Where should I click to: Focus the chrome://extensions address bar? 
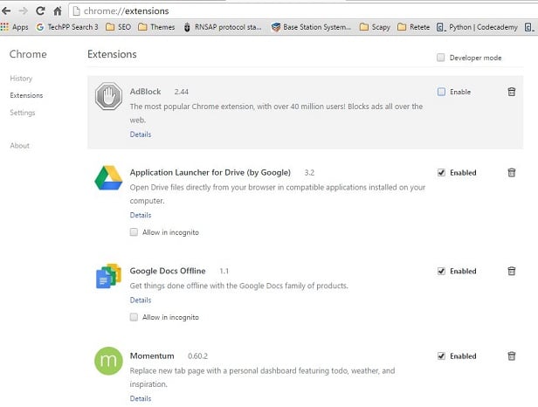tap(303, 11)
